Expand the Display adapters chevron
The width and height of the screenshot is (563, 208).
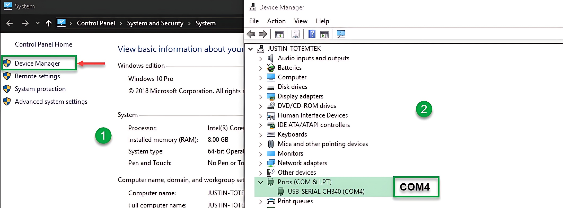(261, 97)
